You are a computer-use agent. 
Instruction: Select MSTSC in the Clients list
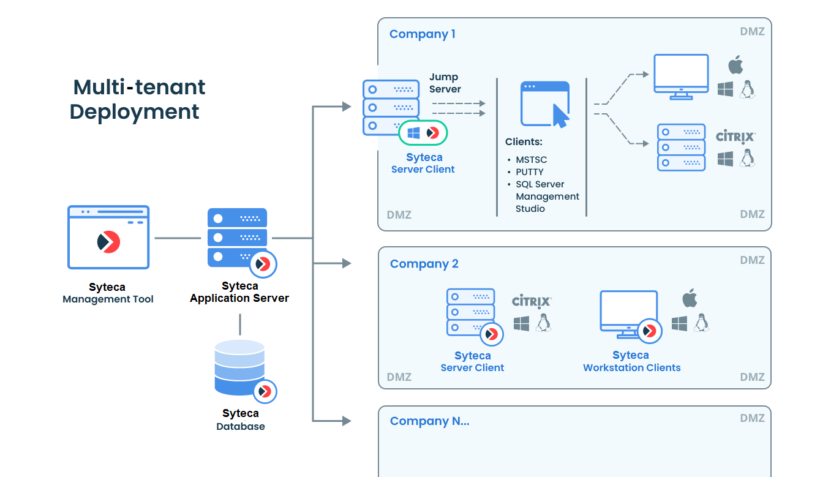click(x=531, y=160)
